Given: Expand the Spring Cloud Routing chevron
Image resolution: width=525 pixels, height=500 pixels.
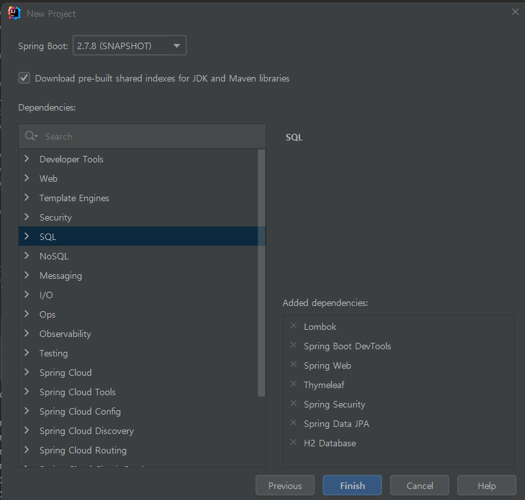Looking at the screenshot, I should [x=27, y=450].
